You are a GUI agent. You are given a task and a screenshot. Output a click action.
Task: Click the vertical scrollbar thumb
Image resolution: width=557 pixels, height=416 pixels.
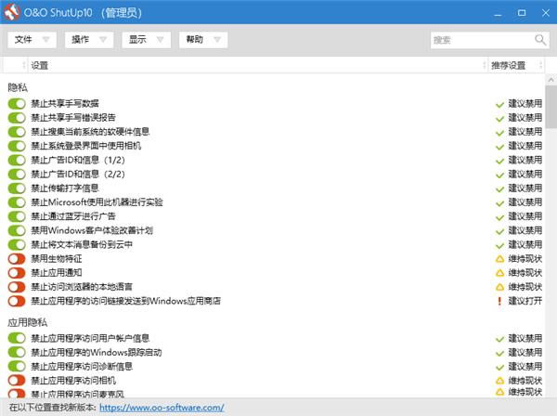click(x=551, y=107)
